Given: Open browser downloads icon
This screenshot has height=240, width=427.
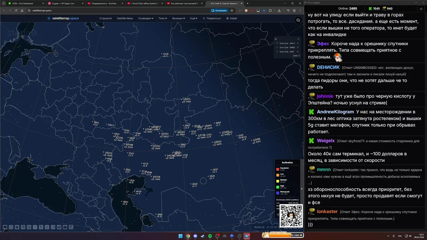Looking at the screenshot, I should 279,10.
